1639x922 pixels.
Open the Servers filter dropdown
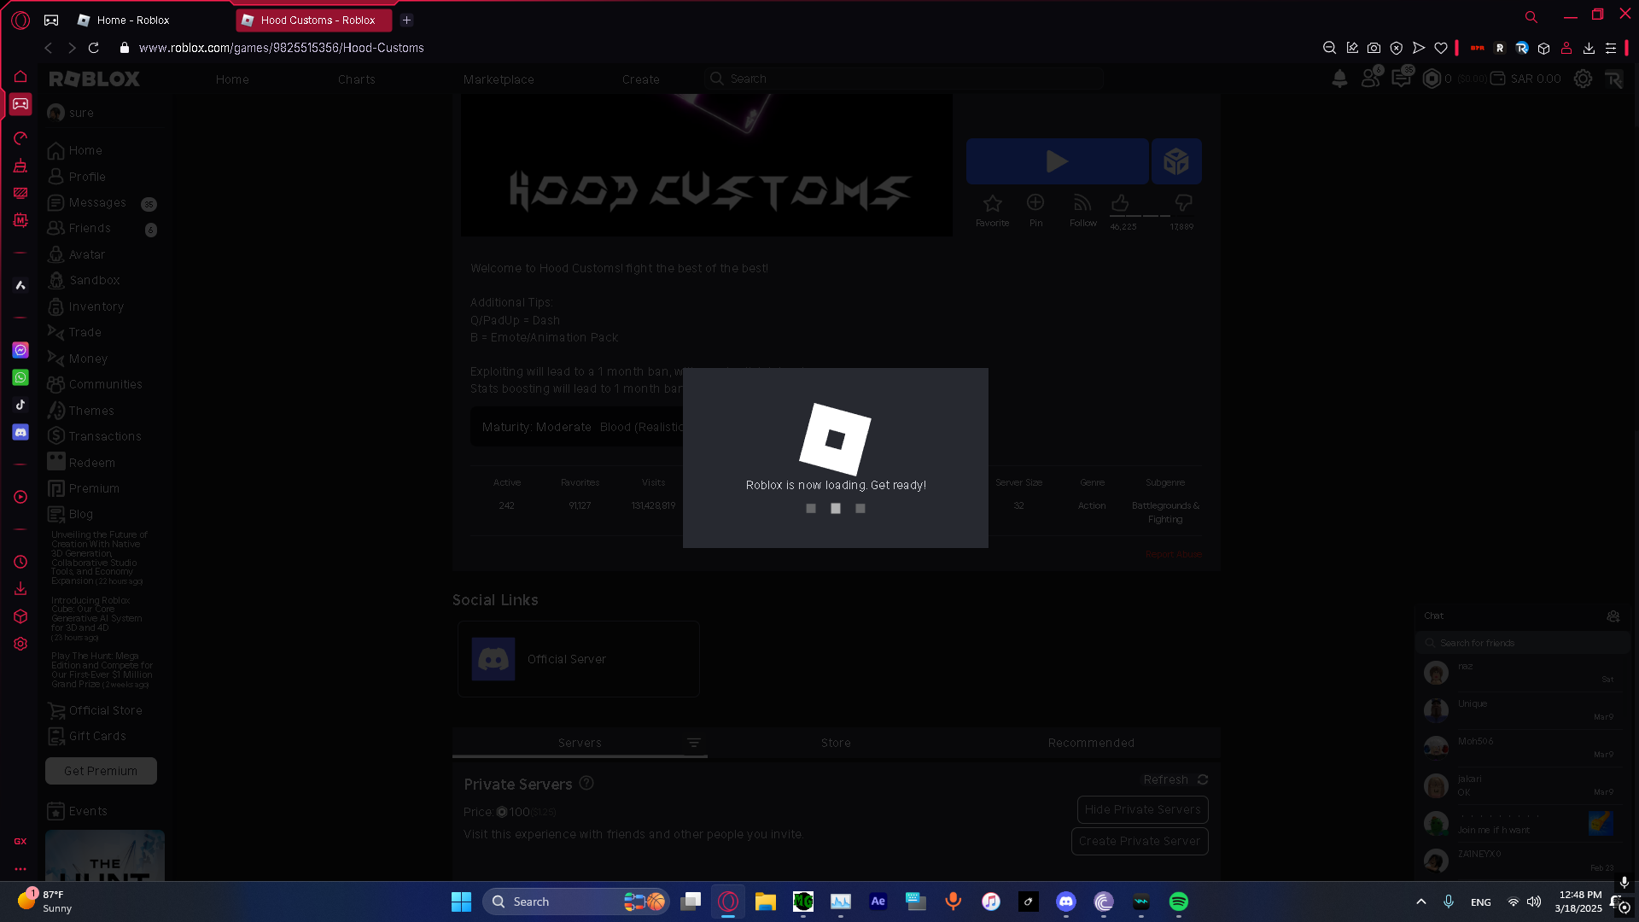point(694,743)
